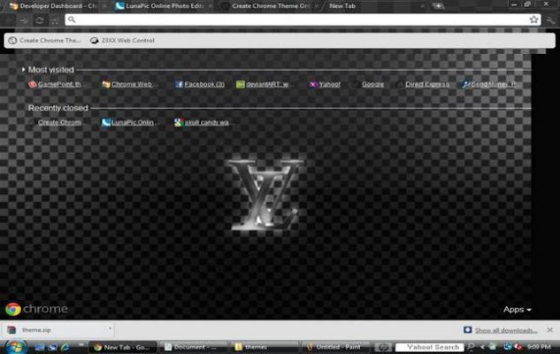Focus the address bar field

pos(303,19)
